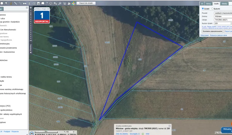Image resolution: width=232 pixels, height=135 pixels.
Task: Open the Wirtualny assistant button
Action: pyautogui.click(x=227, y=130)
